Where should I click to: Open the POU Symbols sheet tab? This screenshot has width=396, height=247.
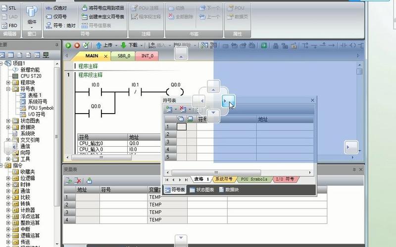tap(254, 179)
